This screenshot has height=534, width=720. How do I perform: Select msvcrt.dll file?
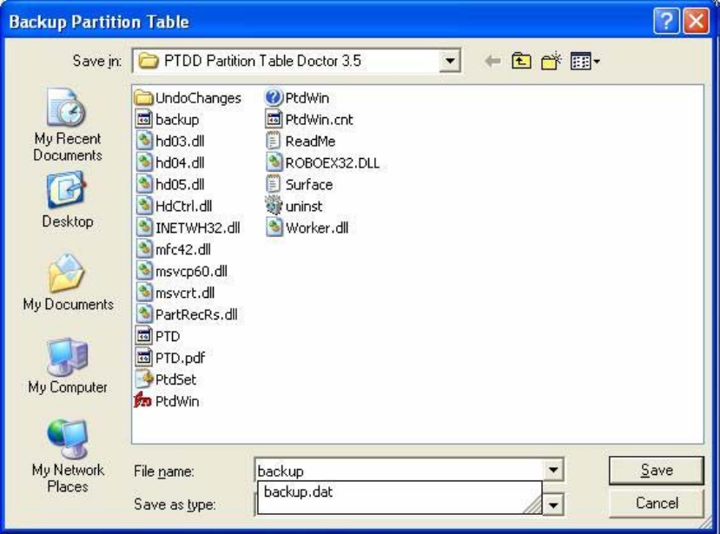click(175, 293)
